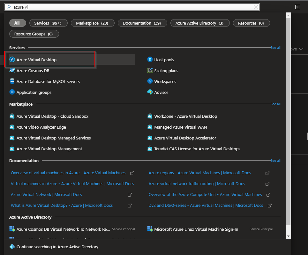The width and height of the screenshot is (308, 255).
Task: Click the scrollbar up arrow
Action: click(x=288, y=15)
